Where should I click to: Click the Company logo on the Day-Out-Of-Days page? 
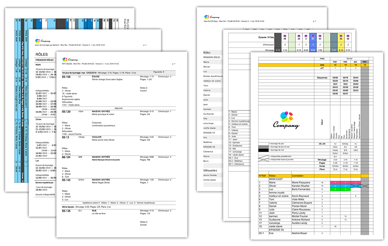click(212, 17)
